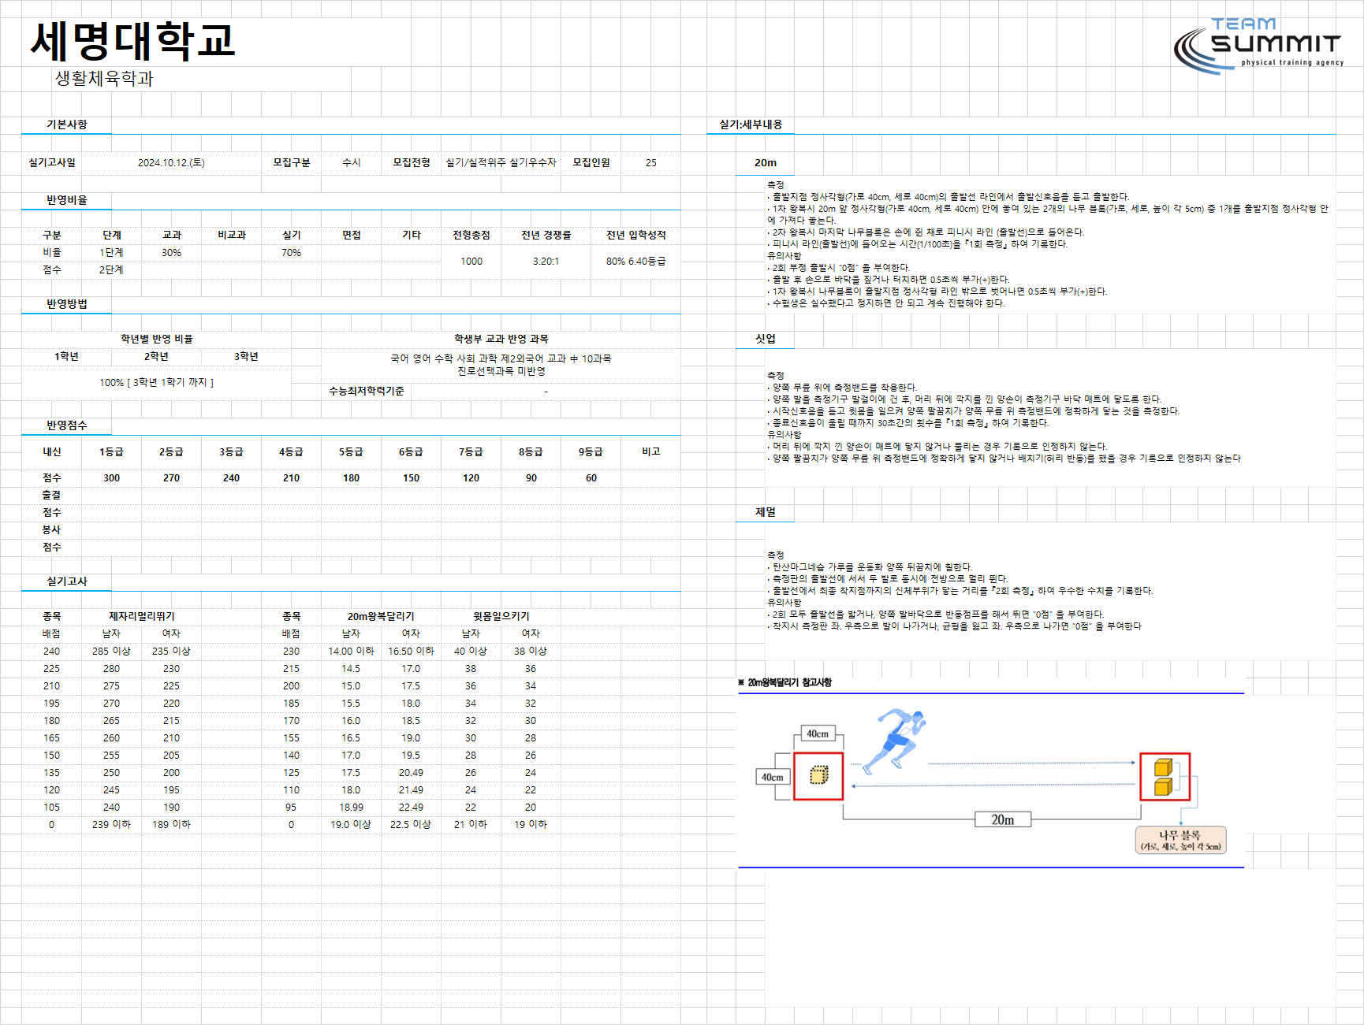This screenshot has width=1364, height=1025.
Task: Select the 80% 6.40등급 cell
Action: coord(635,262)
